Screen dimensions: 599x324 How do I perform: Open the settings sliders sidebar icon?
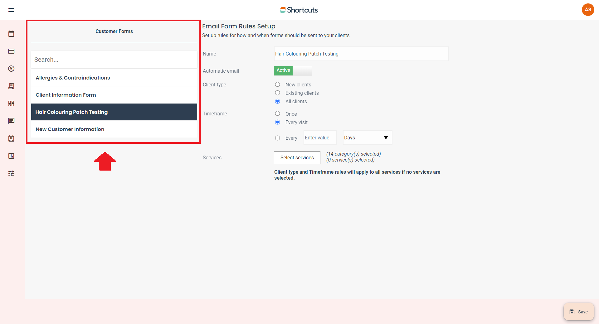click(11, 173)
